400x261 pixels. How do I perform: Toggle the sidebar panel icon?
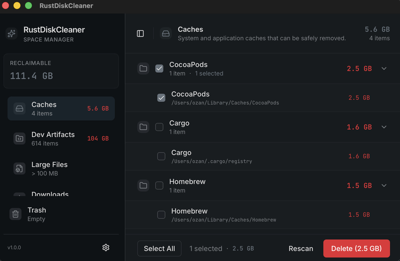click(140, 33)
